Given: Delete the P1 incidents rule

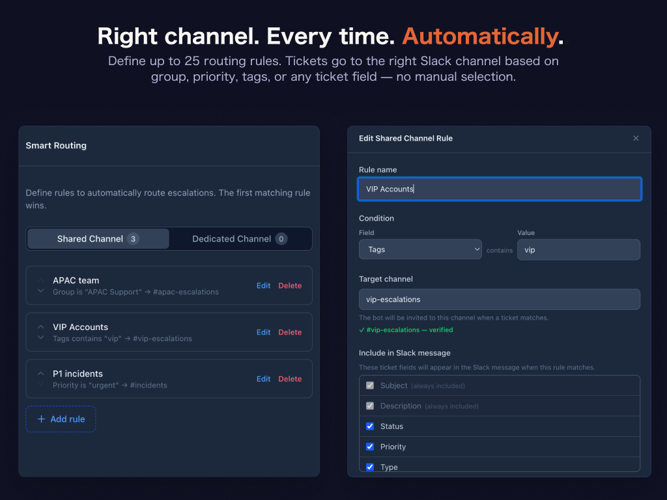Looking at the screenshot, I should (x=290, y=379).
